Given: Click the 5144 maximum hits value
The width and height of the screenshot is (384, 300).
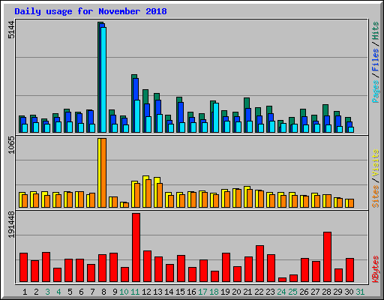Looking at the screenshot, I should tap(11, 30).
